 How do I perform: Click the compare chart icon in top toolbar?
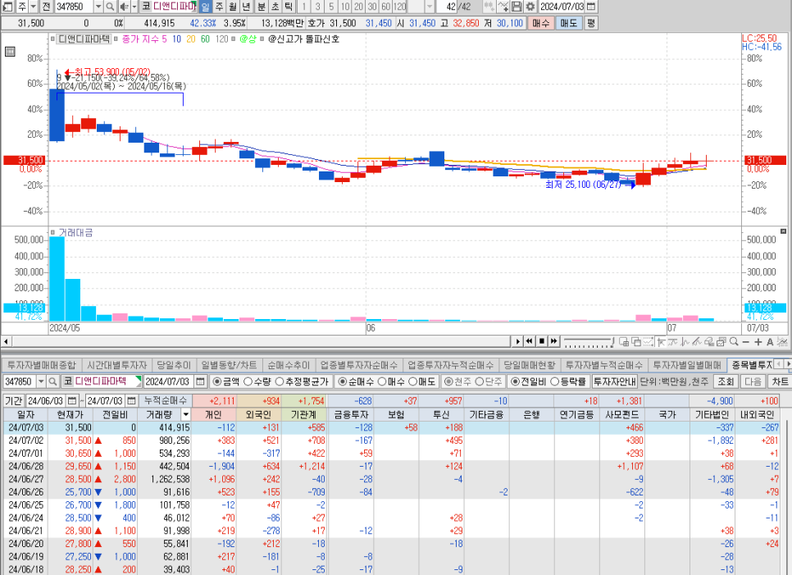[x=503, y=7]
